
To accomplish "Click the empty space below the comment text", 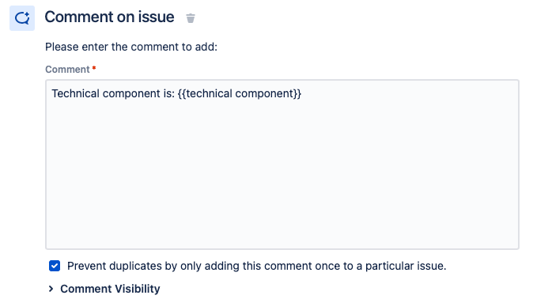I will 282,177.
